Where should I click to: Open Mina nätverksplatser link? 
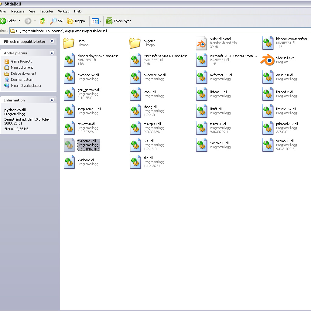26,86
